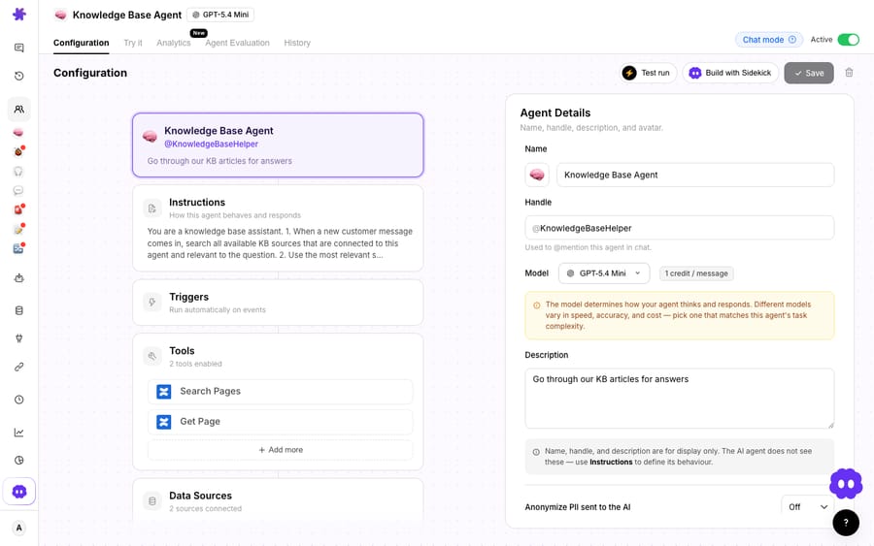The width and height of the screenshot is (874, 546).
Task: Open the Triggers card
Action: pyautogui.click(x=278, y=303)
